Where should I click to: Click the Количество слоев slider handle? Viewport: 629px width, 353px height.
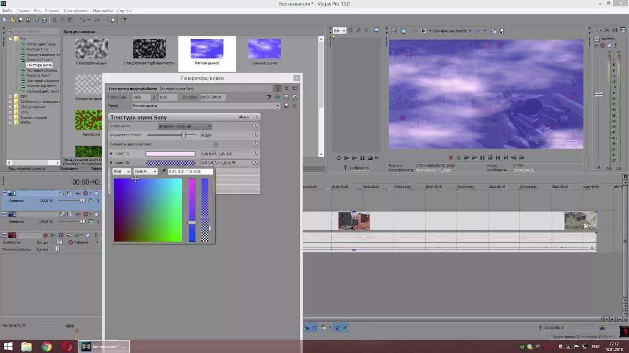click(x=184, y=135)
